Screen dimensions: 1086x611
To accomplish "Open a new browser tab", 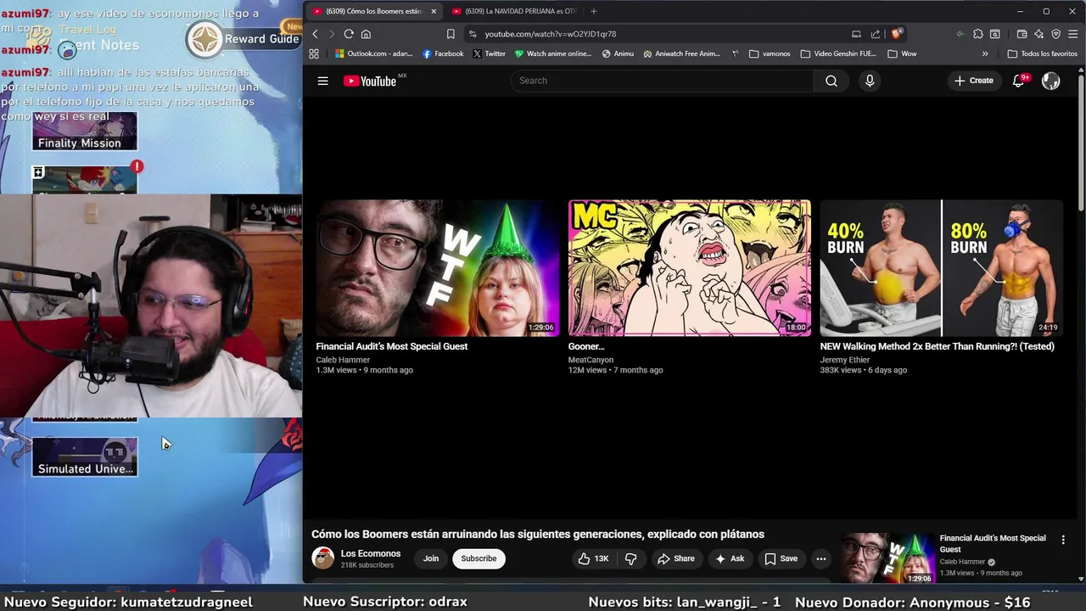I will coord(593,11).
